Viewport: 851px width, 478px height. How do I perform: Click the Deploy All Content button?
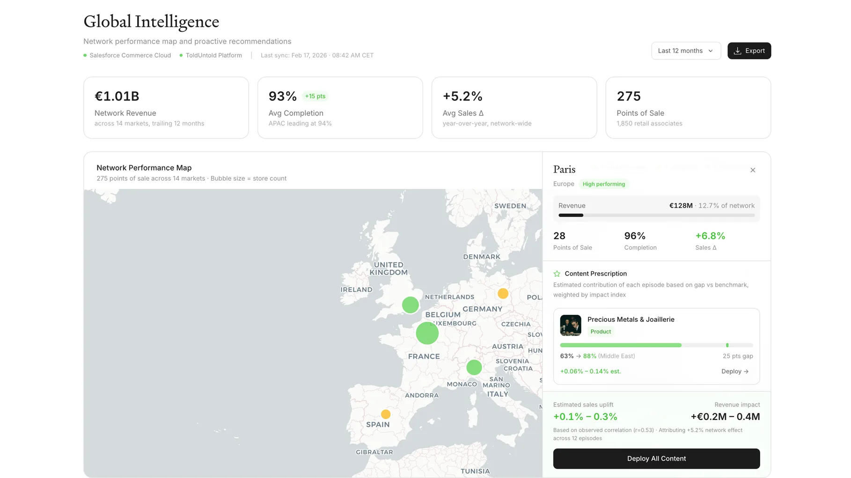656,458
